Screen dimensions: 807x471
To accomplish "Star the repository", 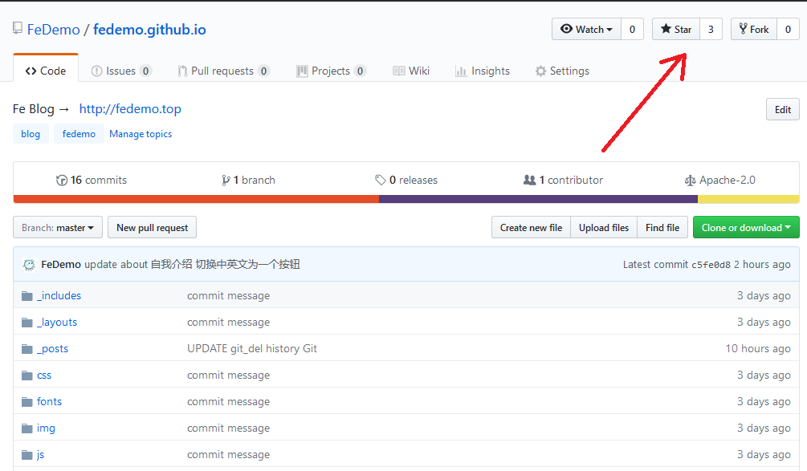I will pos(676,30).
